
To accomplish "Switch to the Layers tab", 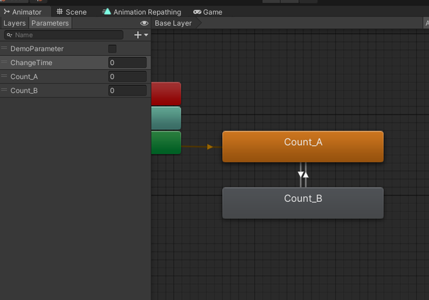I will 15,24.
